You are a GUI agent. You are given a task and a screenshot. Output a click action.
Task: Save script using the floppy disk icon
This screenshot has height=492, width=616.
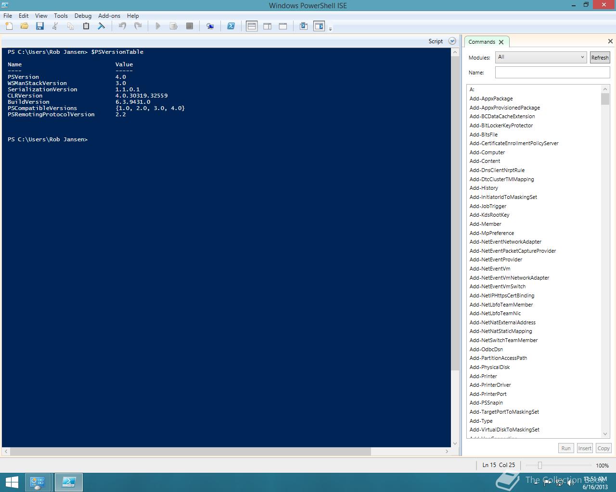[39, 26]
